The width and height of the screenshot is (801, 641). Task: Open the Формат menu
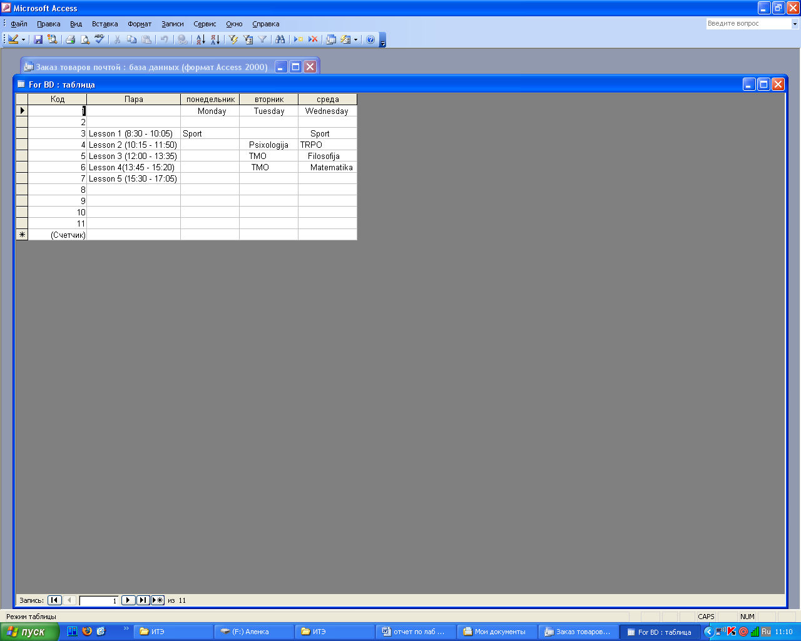pyautogui.click(x=140, y=24)
